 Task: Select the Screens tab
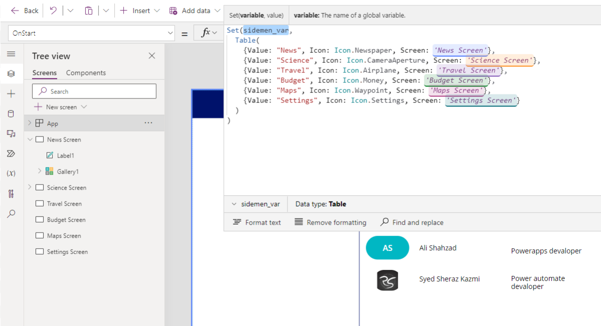[45, 73]
